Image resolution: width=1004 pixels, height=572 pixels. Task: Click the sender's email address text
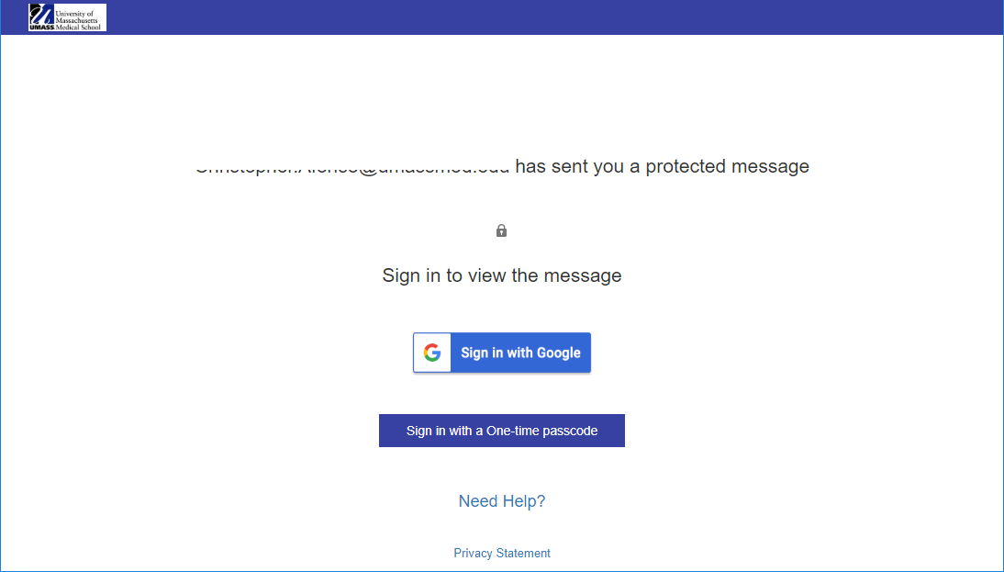click(x=353, y=166)
